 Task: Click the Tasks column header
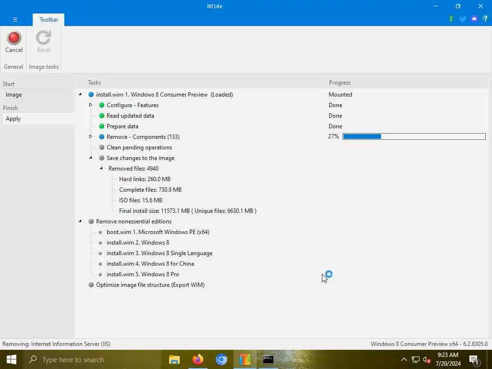coord(95,83)
